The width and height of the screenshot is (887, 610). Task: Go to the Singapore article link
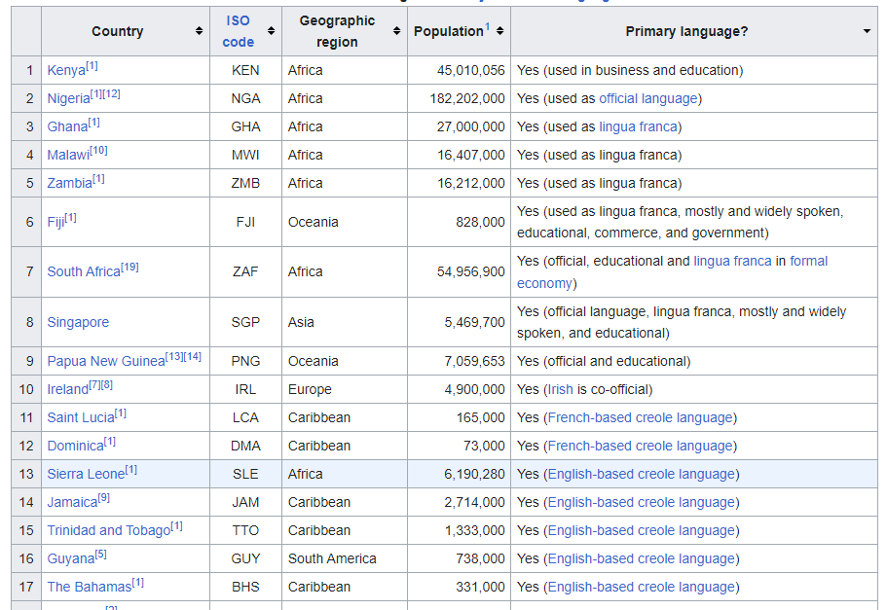click(78, 322)
